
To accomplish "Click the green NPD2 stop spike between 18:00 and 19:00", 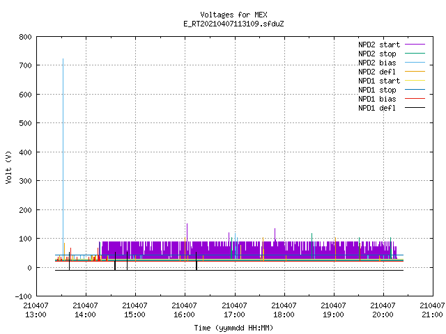I will coord(312,246).
